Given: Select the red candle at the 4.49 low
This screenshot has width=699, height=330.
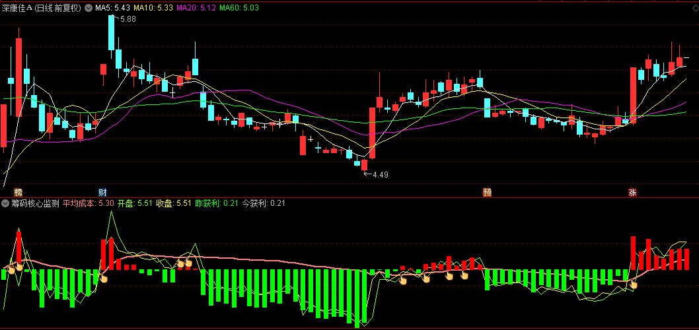Looking at the screenshot, I should (x=364, y=165).
